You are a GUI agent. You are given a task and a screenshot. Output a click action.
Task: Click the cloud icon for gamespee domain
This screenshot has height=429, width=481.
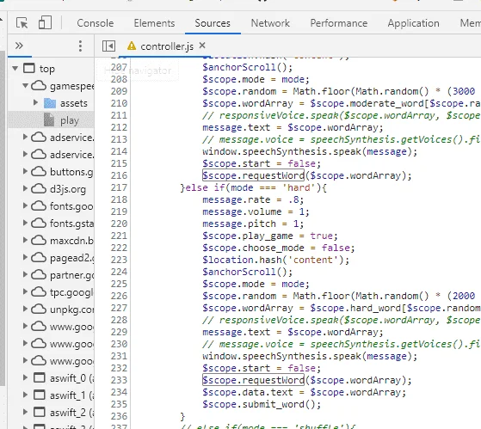(x=39, y=85)
